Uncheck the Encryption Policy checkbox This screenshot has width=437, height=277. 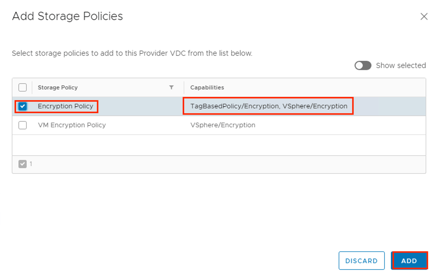pyautogui.click(x=23, y=106)
